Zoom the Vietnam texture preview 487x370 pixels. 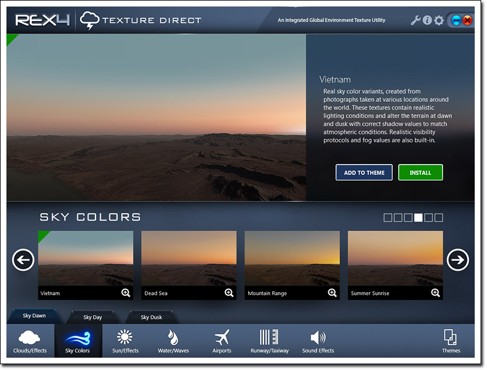[126, 293]
